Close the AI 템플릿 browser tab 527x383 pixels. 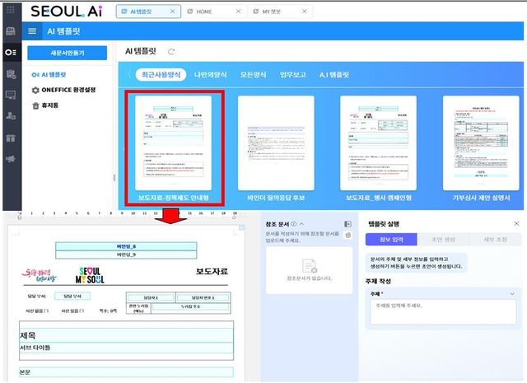pos(172,12)
